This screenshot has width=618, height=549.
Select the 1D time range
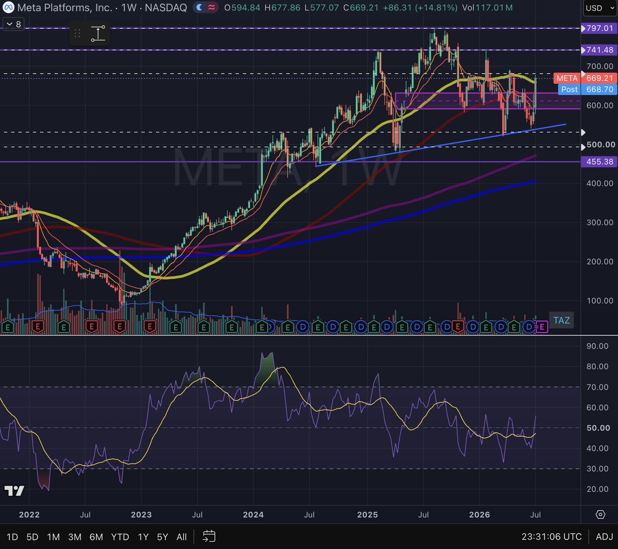click(12, 537)
